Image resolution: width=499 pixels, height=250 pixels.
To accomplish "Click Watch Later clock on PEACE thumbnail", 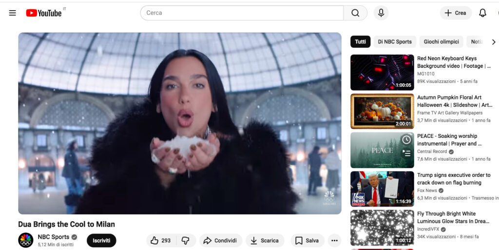I will click(406, 140).
